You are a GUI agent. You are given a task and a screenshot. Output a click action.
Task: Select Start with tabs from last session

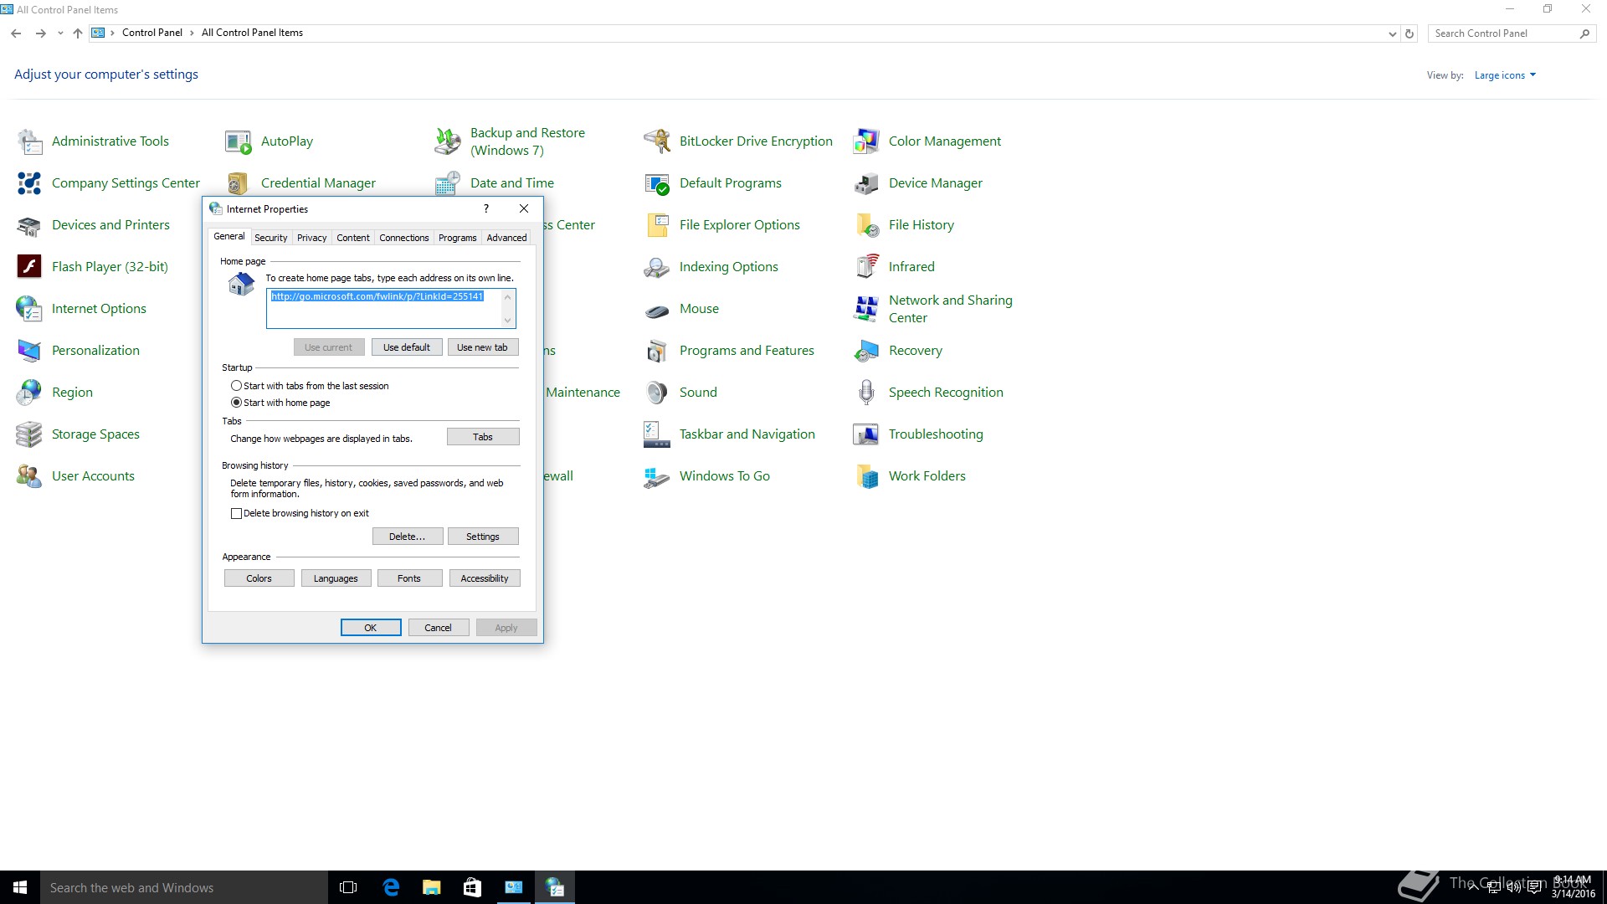(236, 386)
